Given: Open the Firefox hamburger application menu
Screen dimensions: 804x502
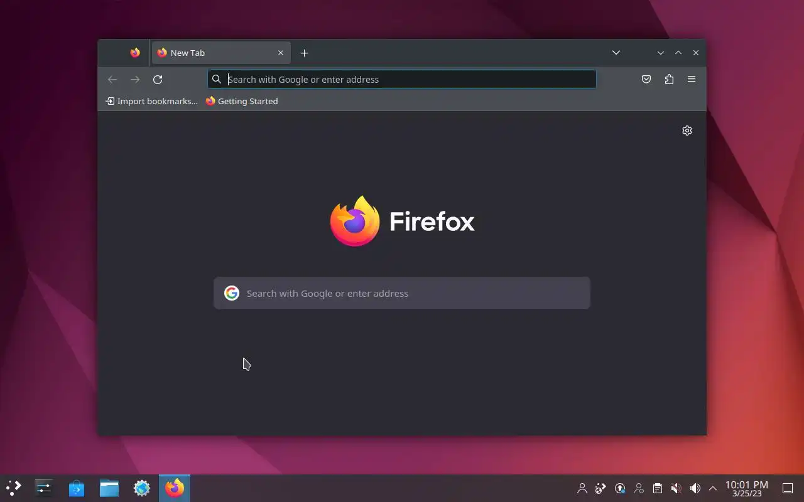Looking at the screenshot, I should (x=692, y=79).
